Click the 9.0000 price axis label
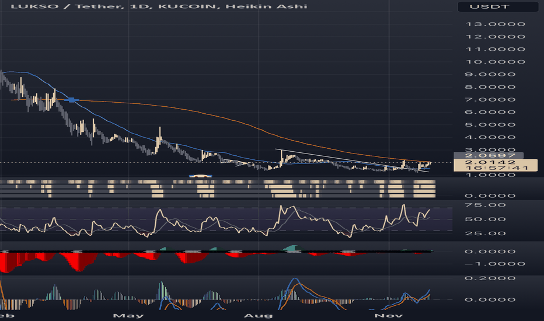544x321 pixels. tap(490, 74)
